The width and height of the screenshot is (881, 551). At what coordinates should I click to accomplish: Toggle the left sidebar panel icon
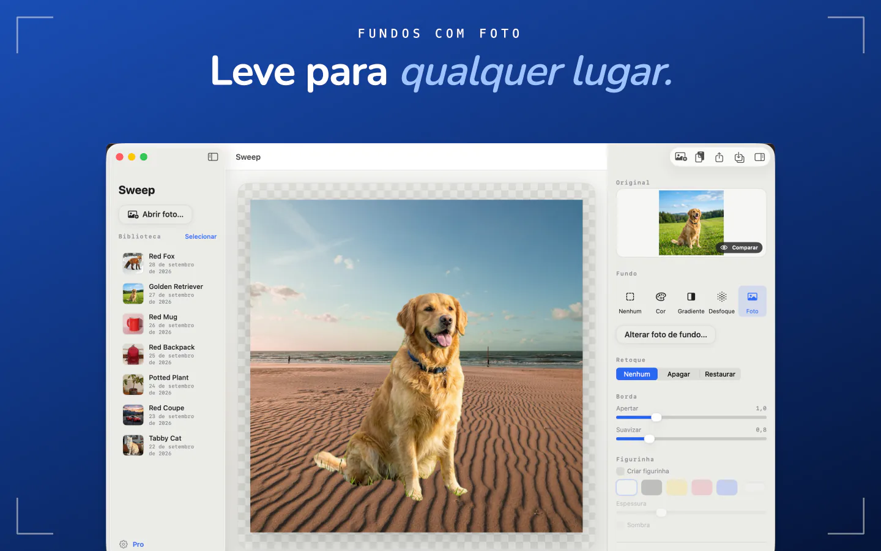click(x=213, y=157)
